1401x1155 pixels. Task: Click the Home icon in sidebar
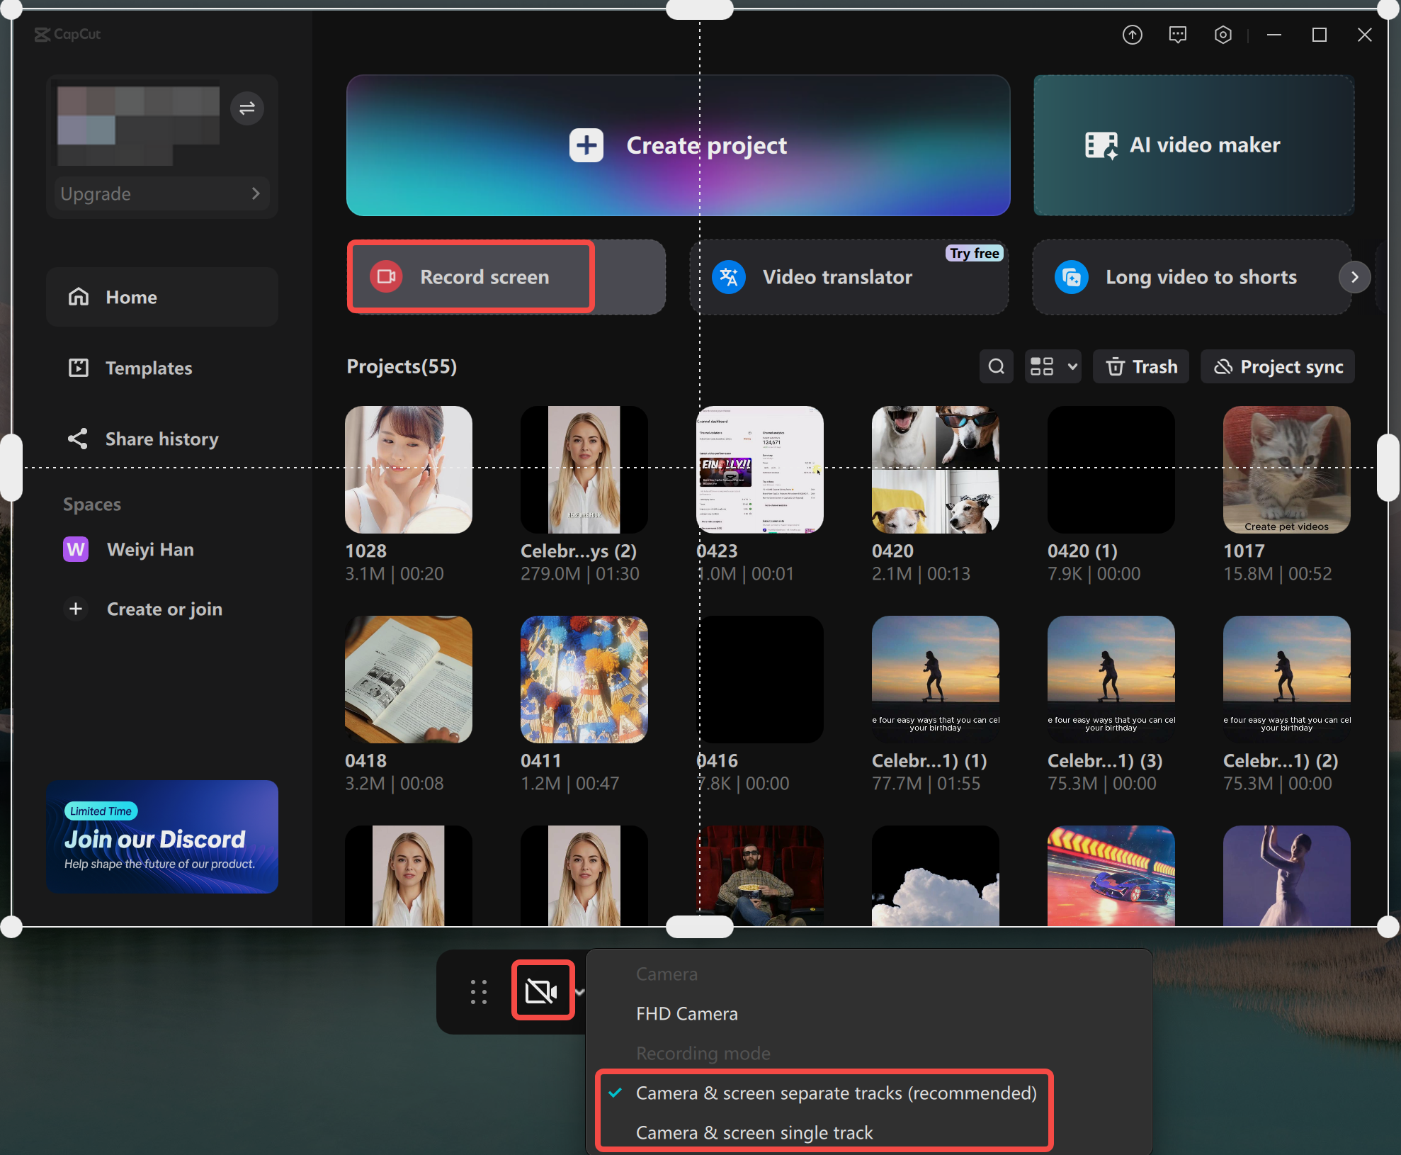click(x=79, y=297)
